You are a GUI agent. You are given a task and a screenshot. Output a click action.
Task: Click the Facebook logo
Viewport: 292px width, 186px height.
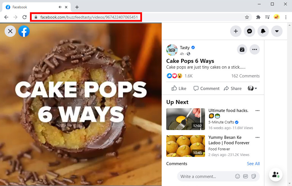coord(24,31)
